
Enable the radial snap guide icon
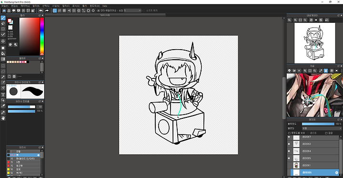(74, 10)
